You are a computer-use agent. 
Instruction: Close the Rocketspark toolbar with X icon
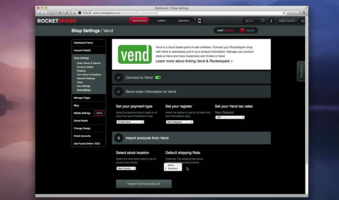pyautogui.click(x=303, y=21)
